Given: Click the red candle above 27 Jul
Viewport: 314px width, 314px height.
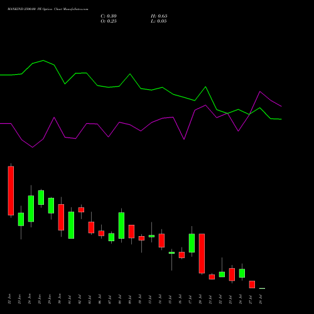Looking at the screenshot, I should [252, 284].
